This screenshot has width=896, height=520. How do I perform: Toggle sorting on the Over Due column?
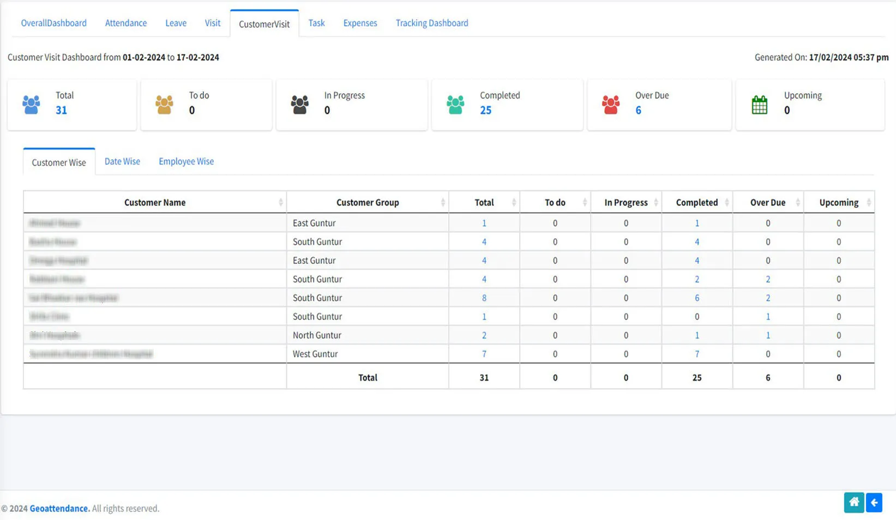point(796,202)
